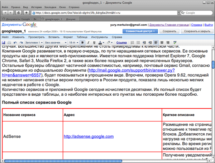Reload the current page

point(18,13)
